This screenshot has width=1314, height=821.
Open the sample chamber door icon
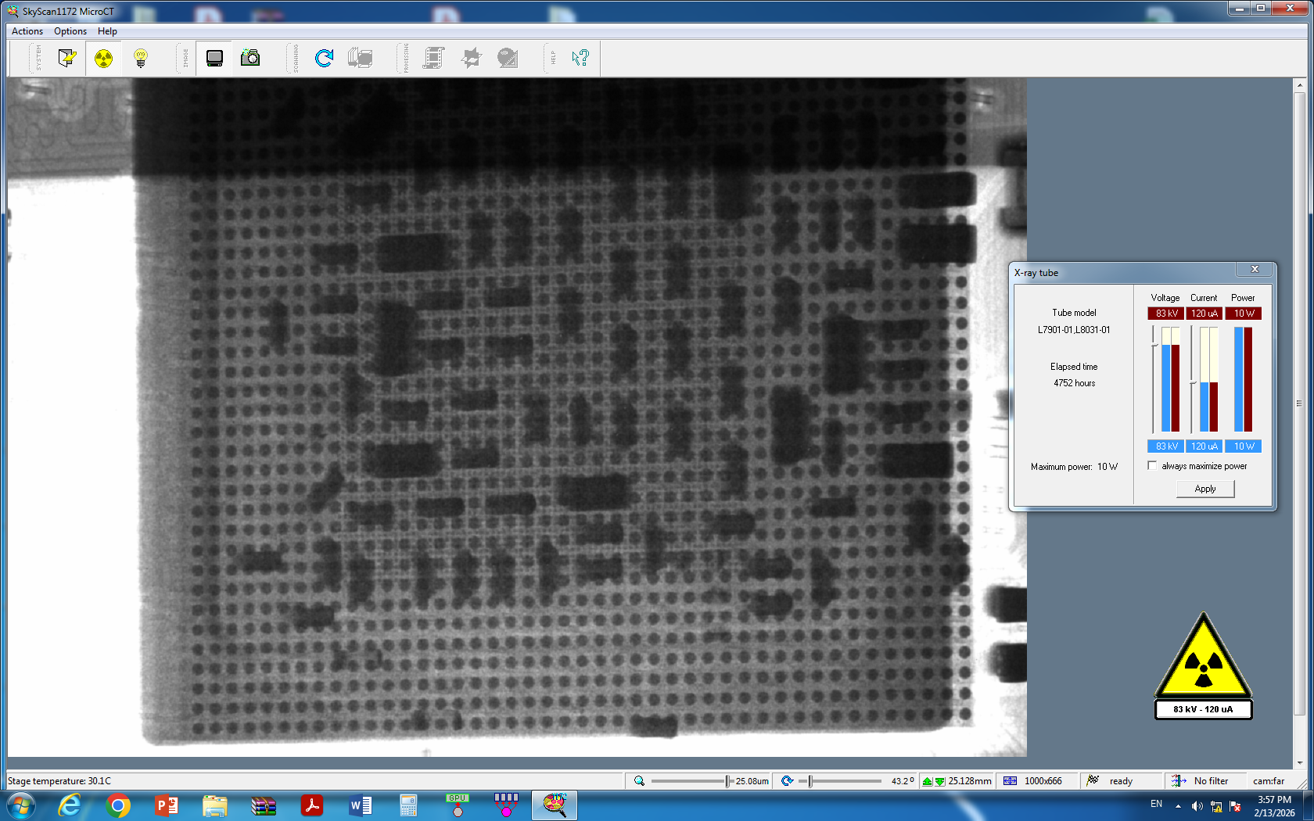click(x=66, y=58)
